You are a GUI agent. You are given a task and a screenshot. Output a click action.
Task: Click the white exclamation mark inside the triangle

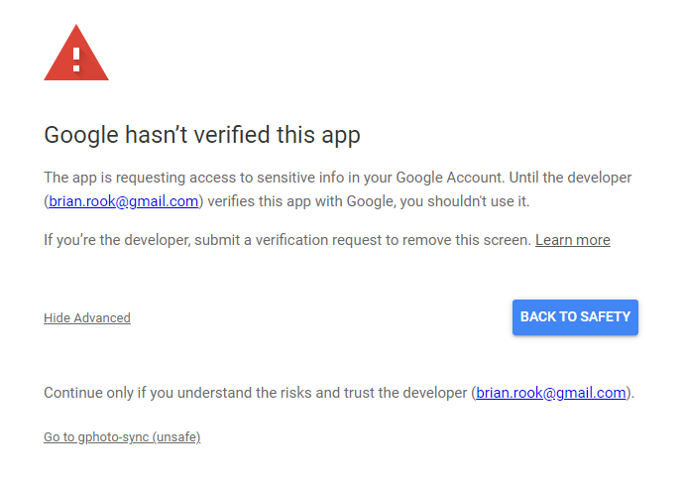pyautogui.click(x=76, y=56)
